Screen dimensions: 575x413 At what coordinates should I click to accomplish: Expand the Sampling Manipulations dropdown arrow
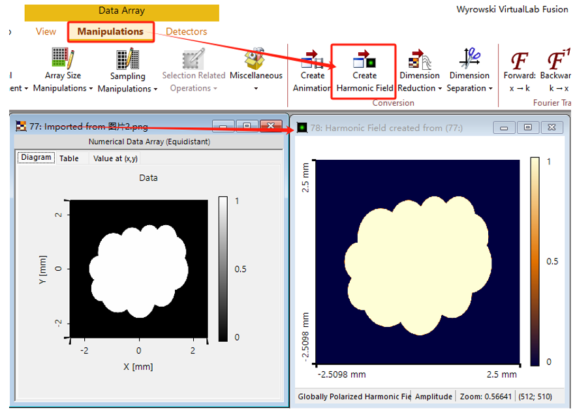[x=155, y=89]
